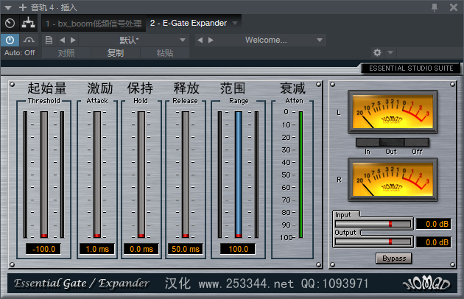Click the 粘贴 paste button
The image size is (464, 299).
[165, 53]
